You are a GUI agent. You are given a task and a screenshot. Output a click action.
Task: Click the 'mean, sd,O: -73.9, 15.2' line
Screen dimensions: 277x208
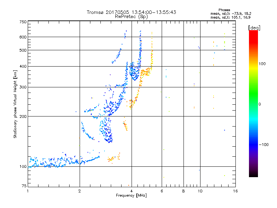pyautogui.click(x=231, y=14)
